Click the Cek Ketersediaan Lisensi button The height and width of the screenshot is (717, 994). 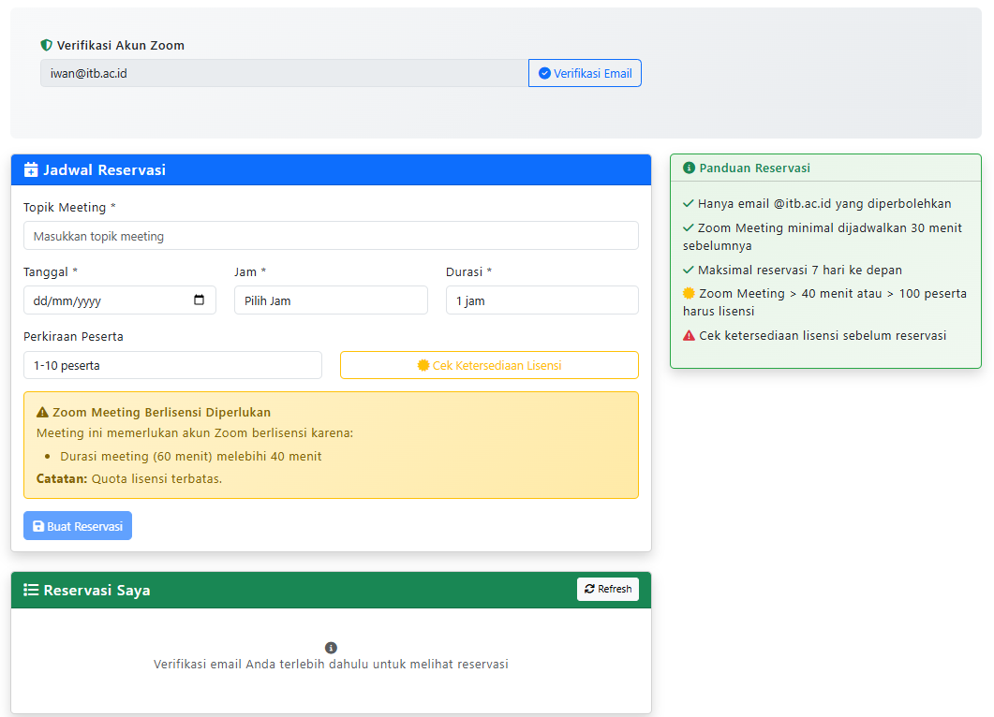[x=489, y=365]
